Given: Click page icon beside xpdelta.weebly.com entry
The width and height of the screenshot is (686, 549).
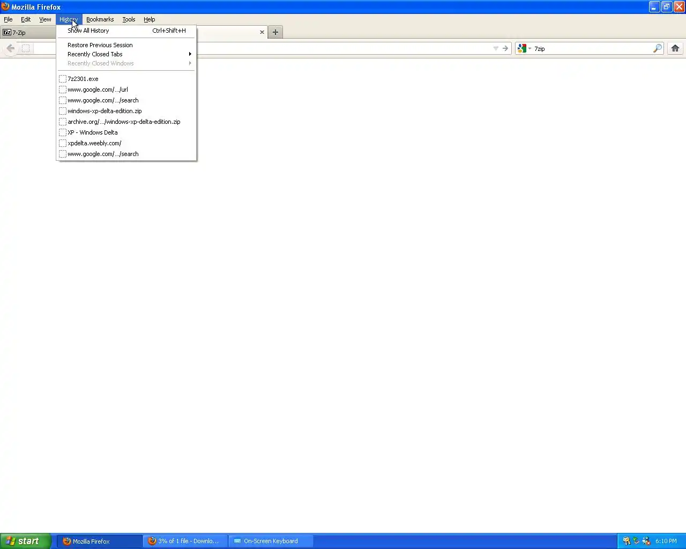Looking at the screenshot, I should tap(63, 143).
